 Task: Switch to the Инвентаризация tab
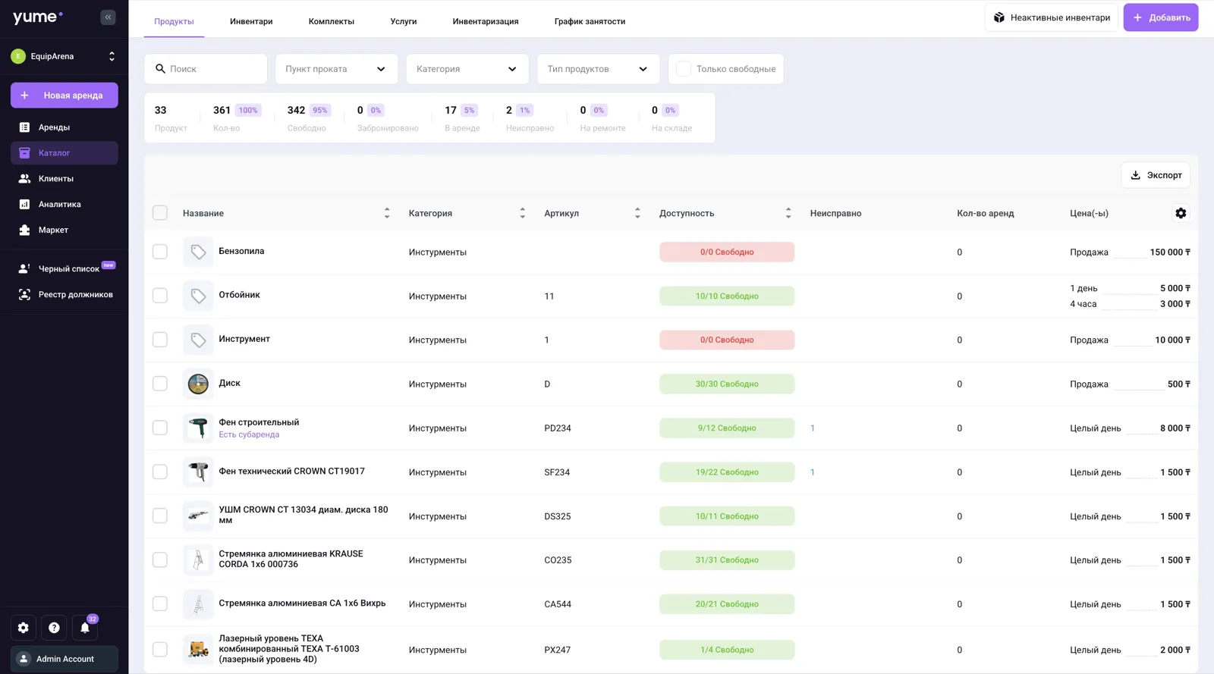click(486, 21)
